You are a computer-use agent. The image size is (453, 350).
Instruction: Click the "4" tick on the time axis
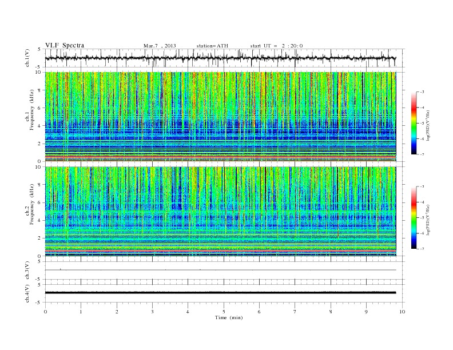(188, 312)
